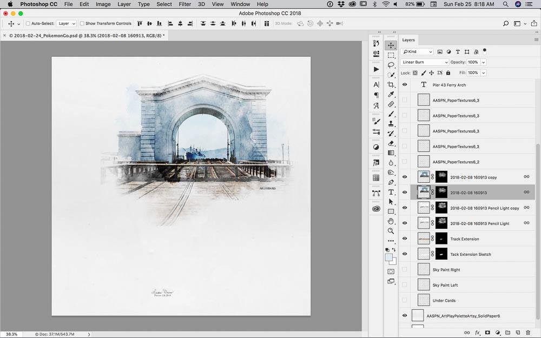Select the Path Selection tool
541x338 pixels.
click(391, 202)
